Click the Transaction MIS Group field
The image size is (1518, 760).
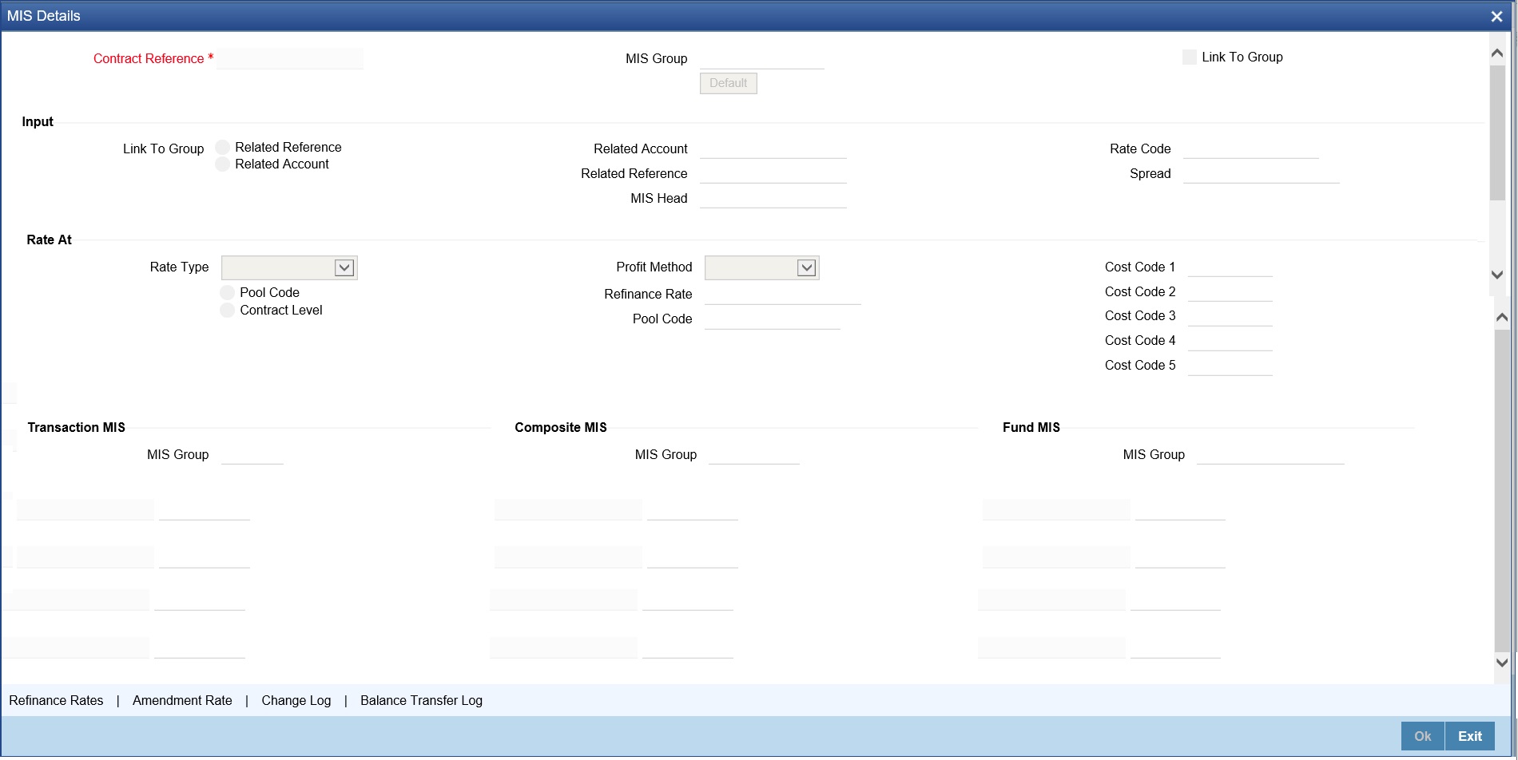pyautogui.click(x=252, y=455)
